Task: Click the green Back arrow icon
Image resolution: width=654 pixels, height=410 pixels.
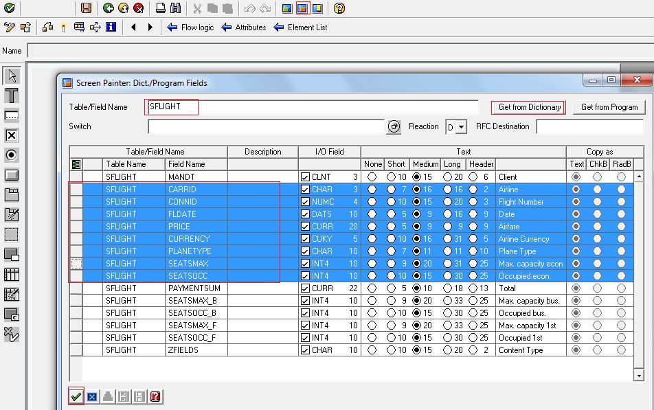Action: [x=108, y=8]
